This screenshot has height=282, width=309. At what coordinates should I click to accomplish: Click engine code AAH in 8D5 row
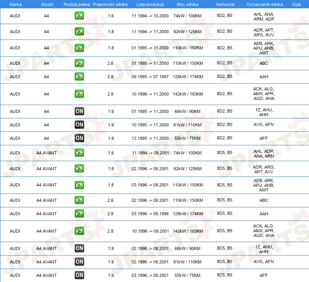pyautogui.click(x=264, y=214)
